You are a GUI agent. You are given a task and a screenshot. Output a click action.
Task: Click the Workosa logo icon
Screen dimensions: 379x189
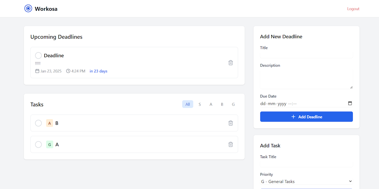click(x=28, y=8)
